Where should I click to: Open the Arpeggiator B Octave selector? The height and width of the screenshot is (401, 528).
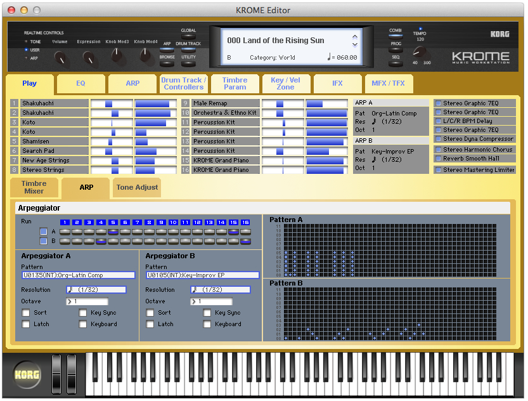point(212,301)
